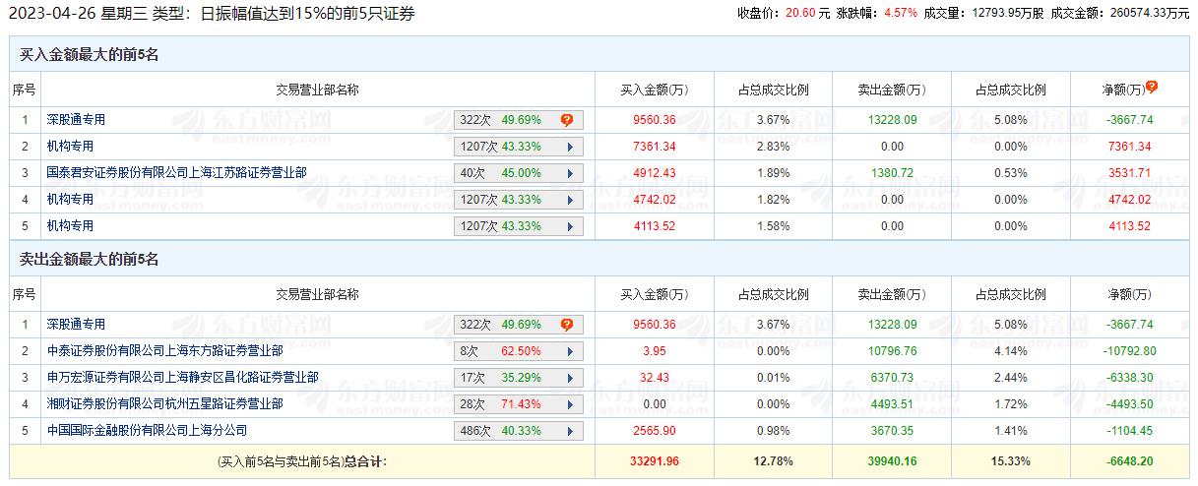
Task: Open the 申万宏源证券上海静安区昌化路 branch link
Action: pyautogui.click(x=182, y=378)
